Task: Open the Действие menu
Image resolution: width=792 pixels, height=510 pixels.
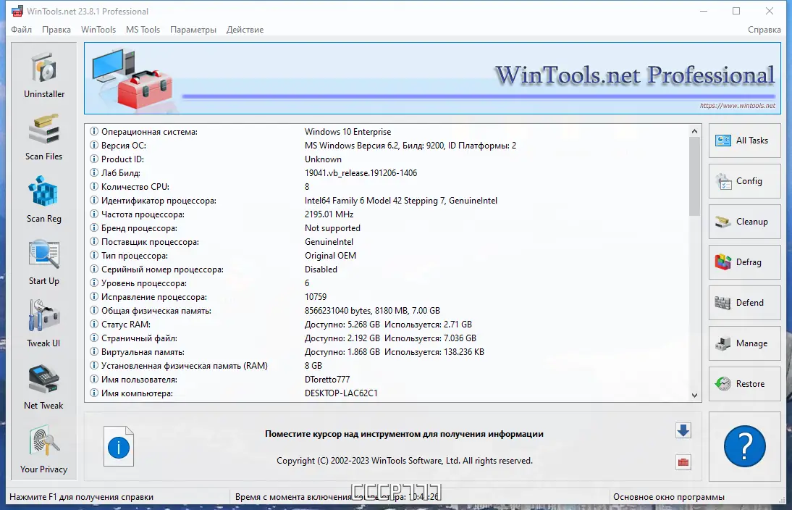Action: click(x=245, y=29)
